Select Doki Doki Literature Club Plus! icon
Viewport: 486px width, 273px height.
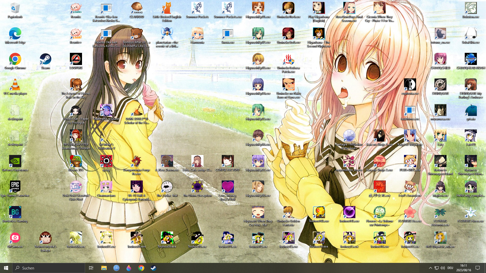click(76, 191)
